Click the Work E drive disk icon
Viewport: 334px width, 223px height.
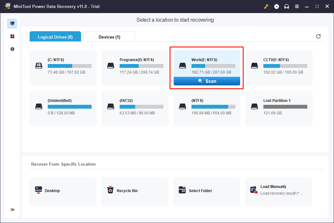click(183, 66)
